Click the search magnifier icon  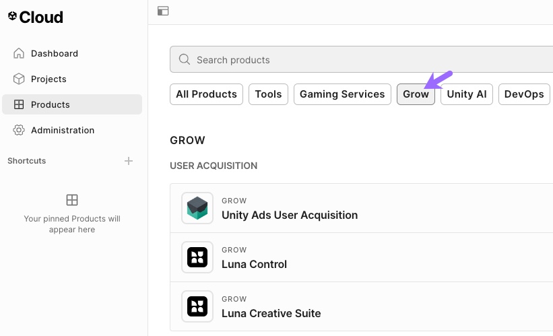coord(184,59)
